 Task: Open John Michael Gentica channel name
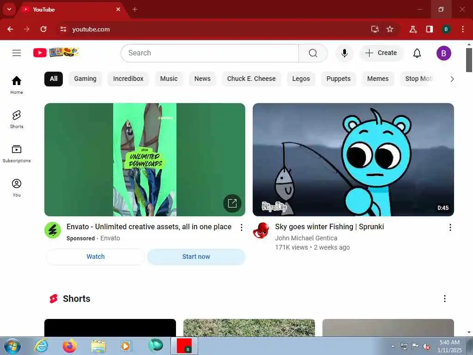[306, 238]
